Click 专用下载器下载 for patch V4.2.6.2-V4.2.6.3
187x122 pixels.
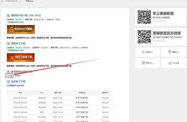82,117
